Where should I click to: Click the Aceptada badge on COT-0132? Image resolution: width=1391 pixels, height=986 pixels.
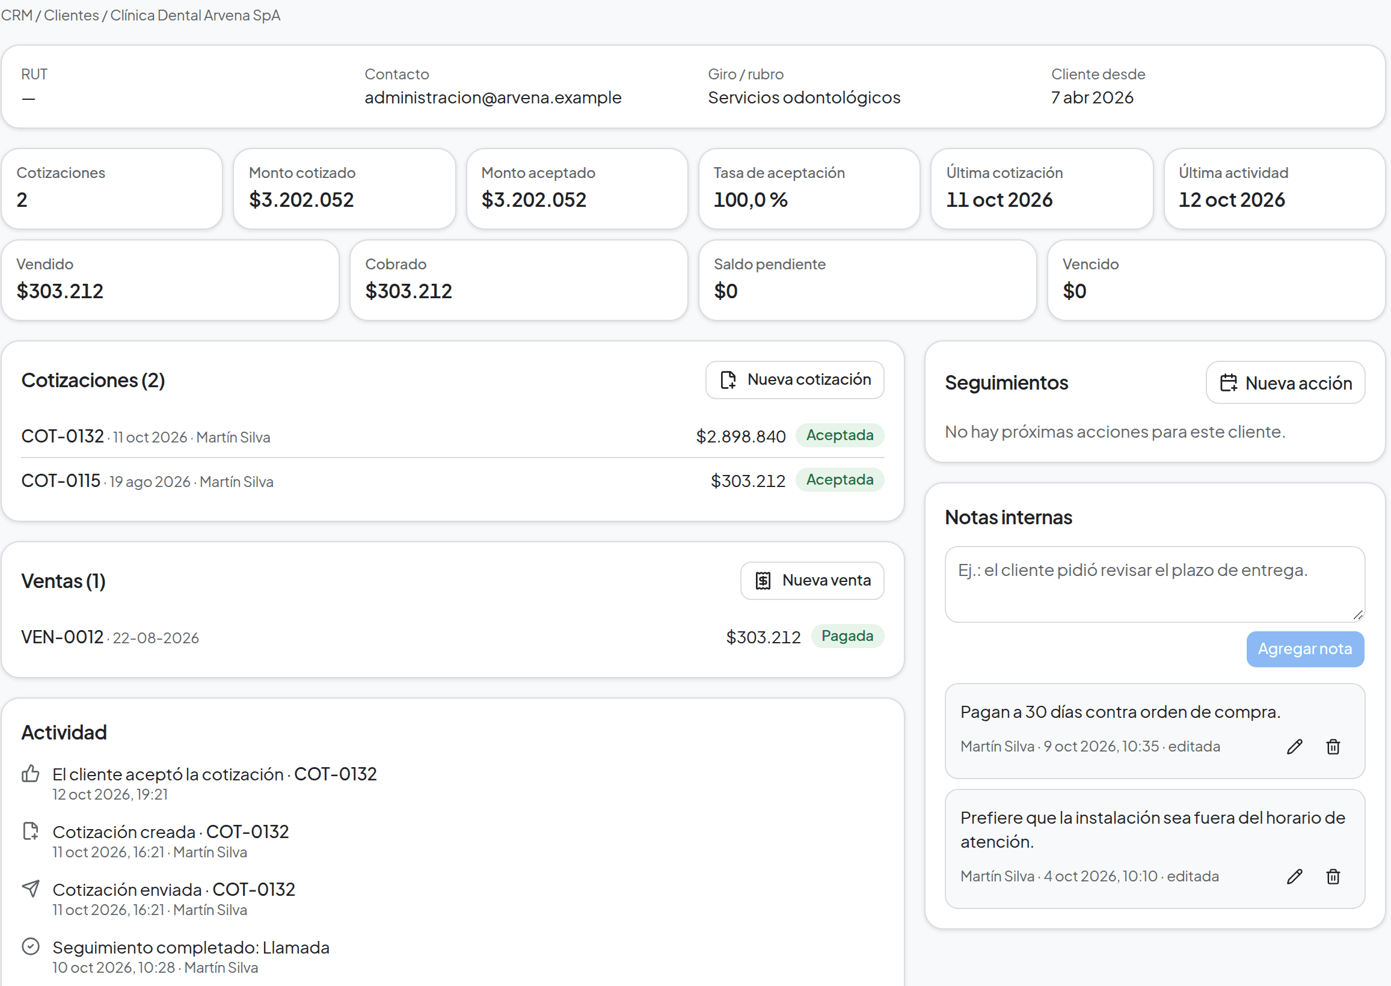(x=840, y=435)
